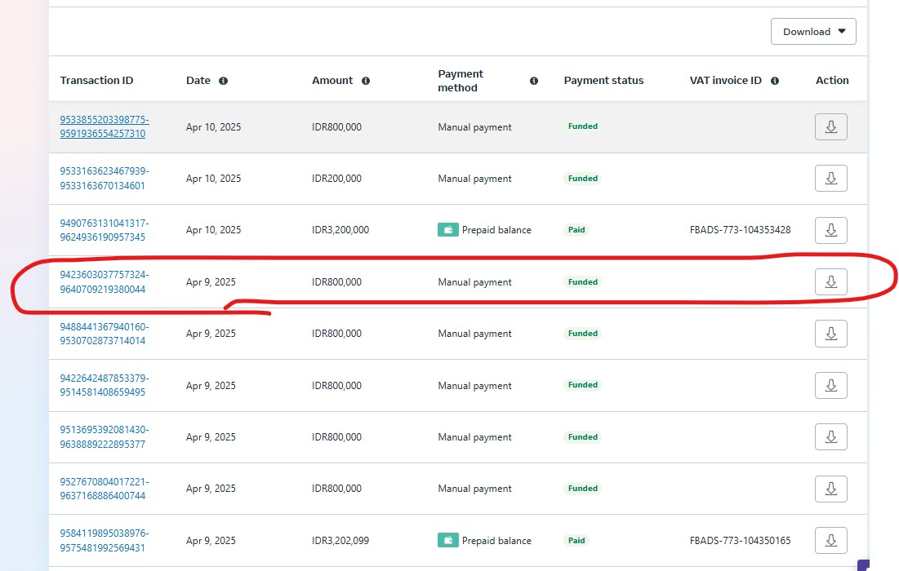Click the Transaction ID column header
The width and height of the screenshot is (899, 571).
click(96, 81)
